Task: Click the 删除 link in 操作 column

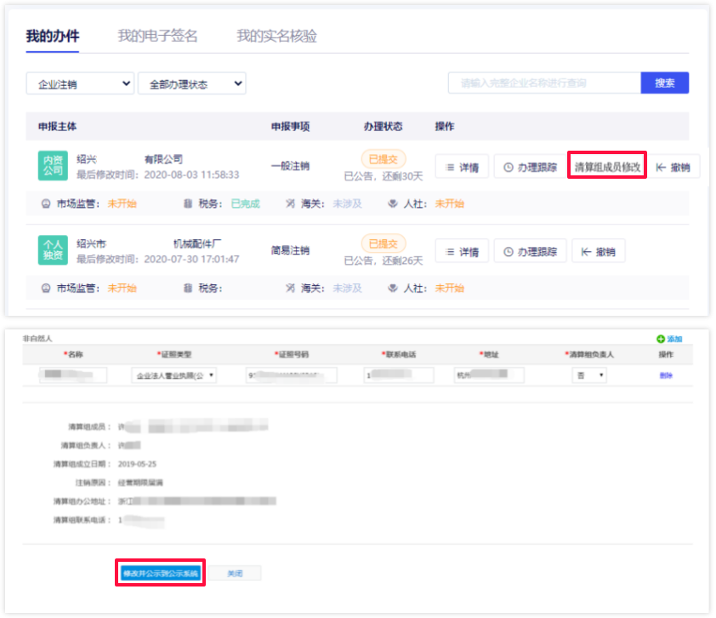Action: pyautogui.click(x=666, y=375)
